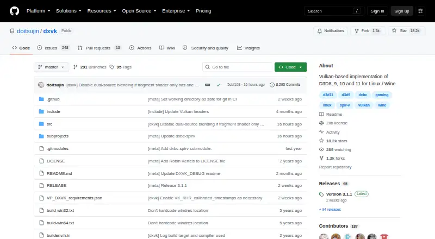Expand commit message ellipsis button
This screenshot has height=239, width=435.
coord(208,85)
